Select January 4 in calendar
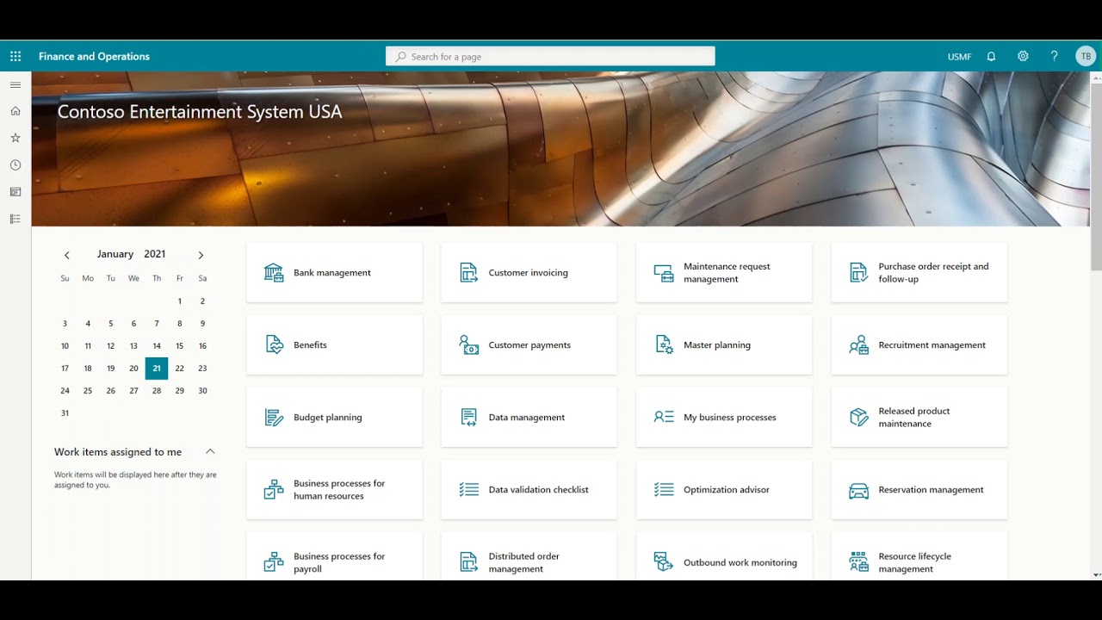The height and width of the screenshot is (620, 1102). [x=88, y=324]
